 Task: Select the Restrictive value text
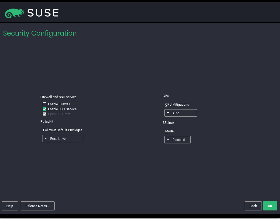point(58,138)
